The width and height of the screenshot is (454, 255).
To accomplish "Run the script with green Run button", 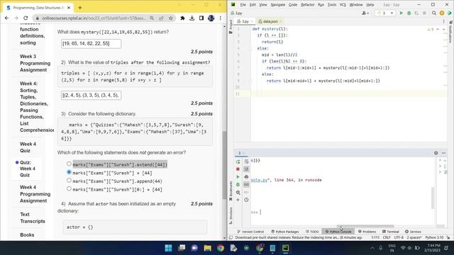I will pyautogui.click(x=401, y=13).
